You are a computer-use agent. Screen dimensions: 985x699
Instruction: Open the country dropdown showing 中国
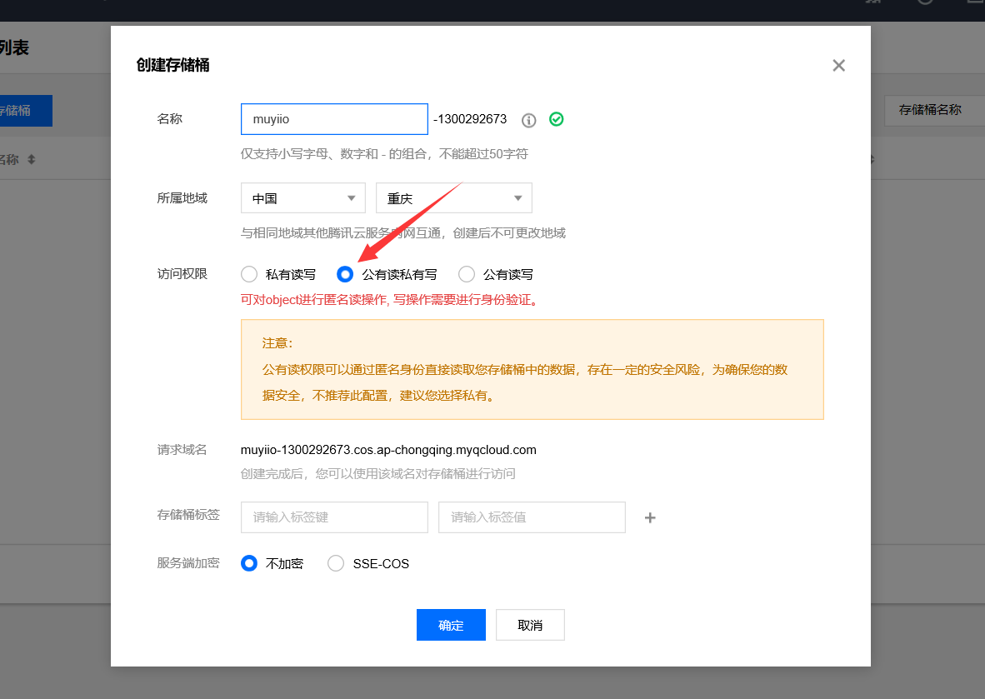303,198
